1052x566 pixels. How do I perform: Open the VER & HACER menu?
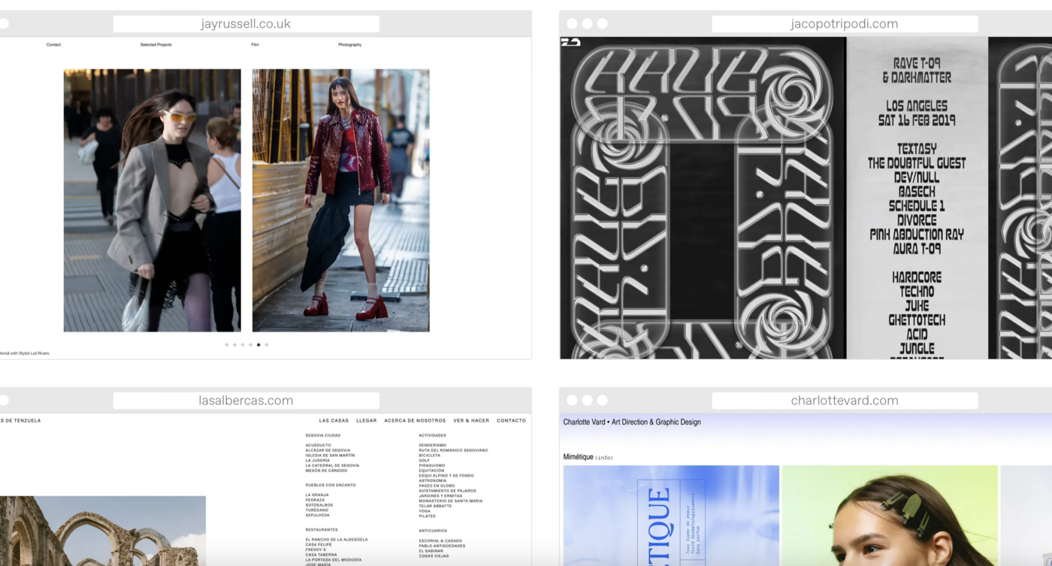point(470,421)
